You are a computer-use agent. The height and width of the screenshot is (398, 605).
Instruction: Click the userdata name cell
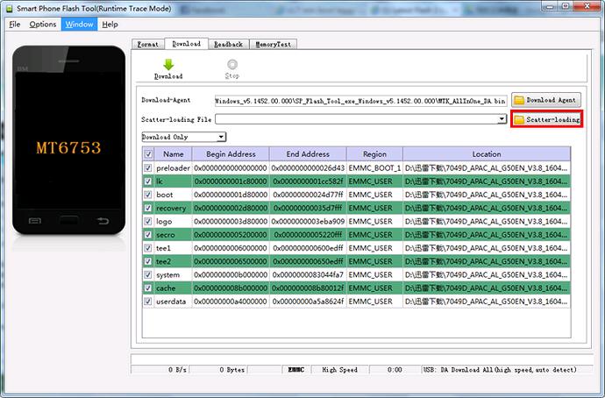[x=171, y=302]
